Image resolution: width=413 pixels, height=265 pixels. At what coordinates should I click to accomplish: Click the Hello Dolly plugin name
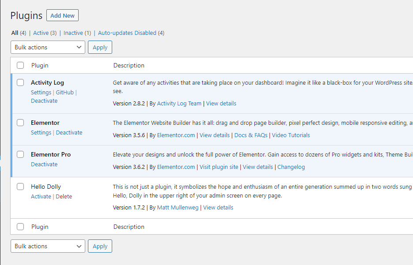(46, 187)
